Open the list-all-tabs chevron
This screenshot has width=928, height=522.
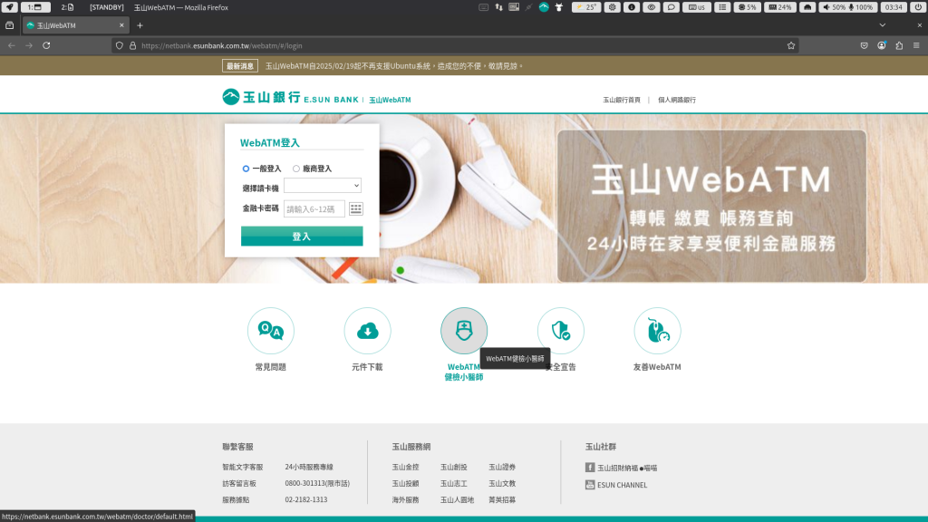[882, 25]
